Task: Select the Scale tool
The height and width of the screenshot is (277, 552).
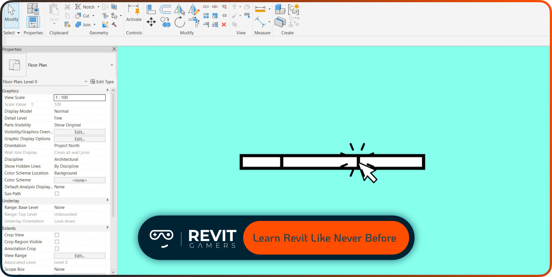Action: point(215,16)
